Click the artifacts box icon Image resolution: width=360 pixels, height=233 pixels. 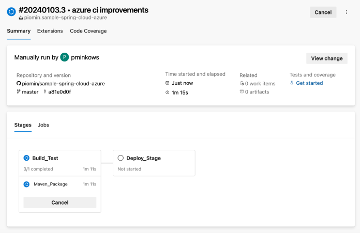click(x=242, y=91)
